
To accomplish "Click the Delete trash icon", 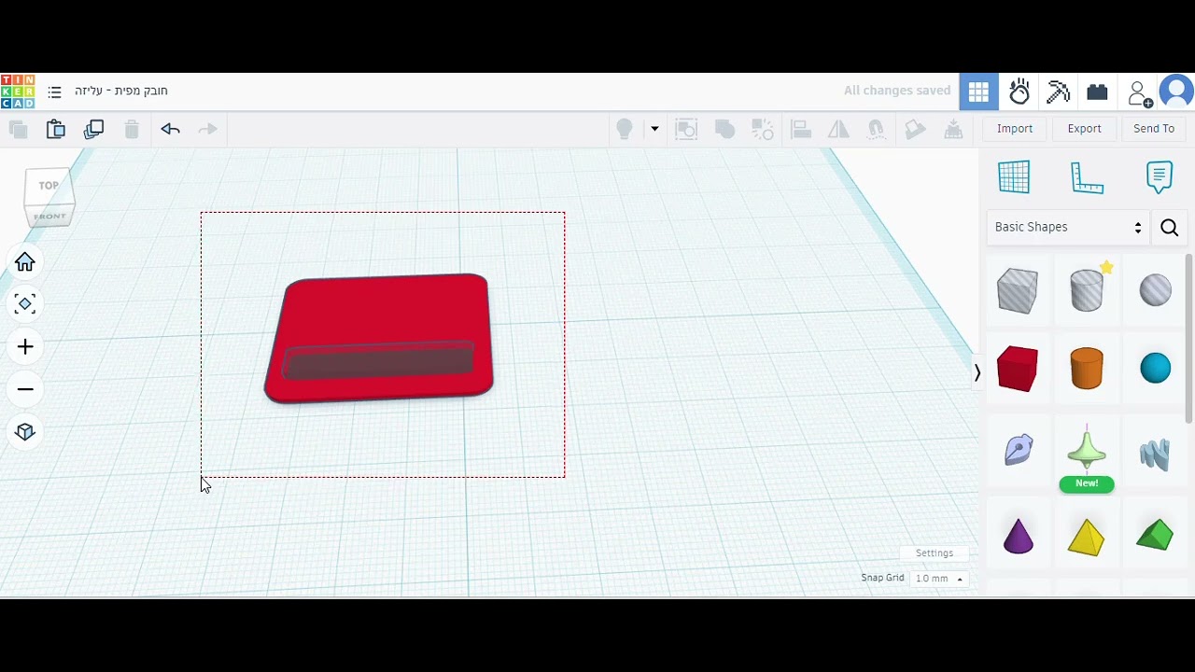I will click(x=132, y=129).
